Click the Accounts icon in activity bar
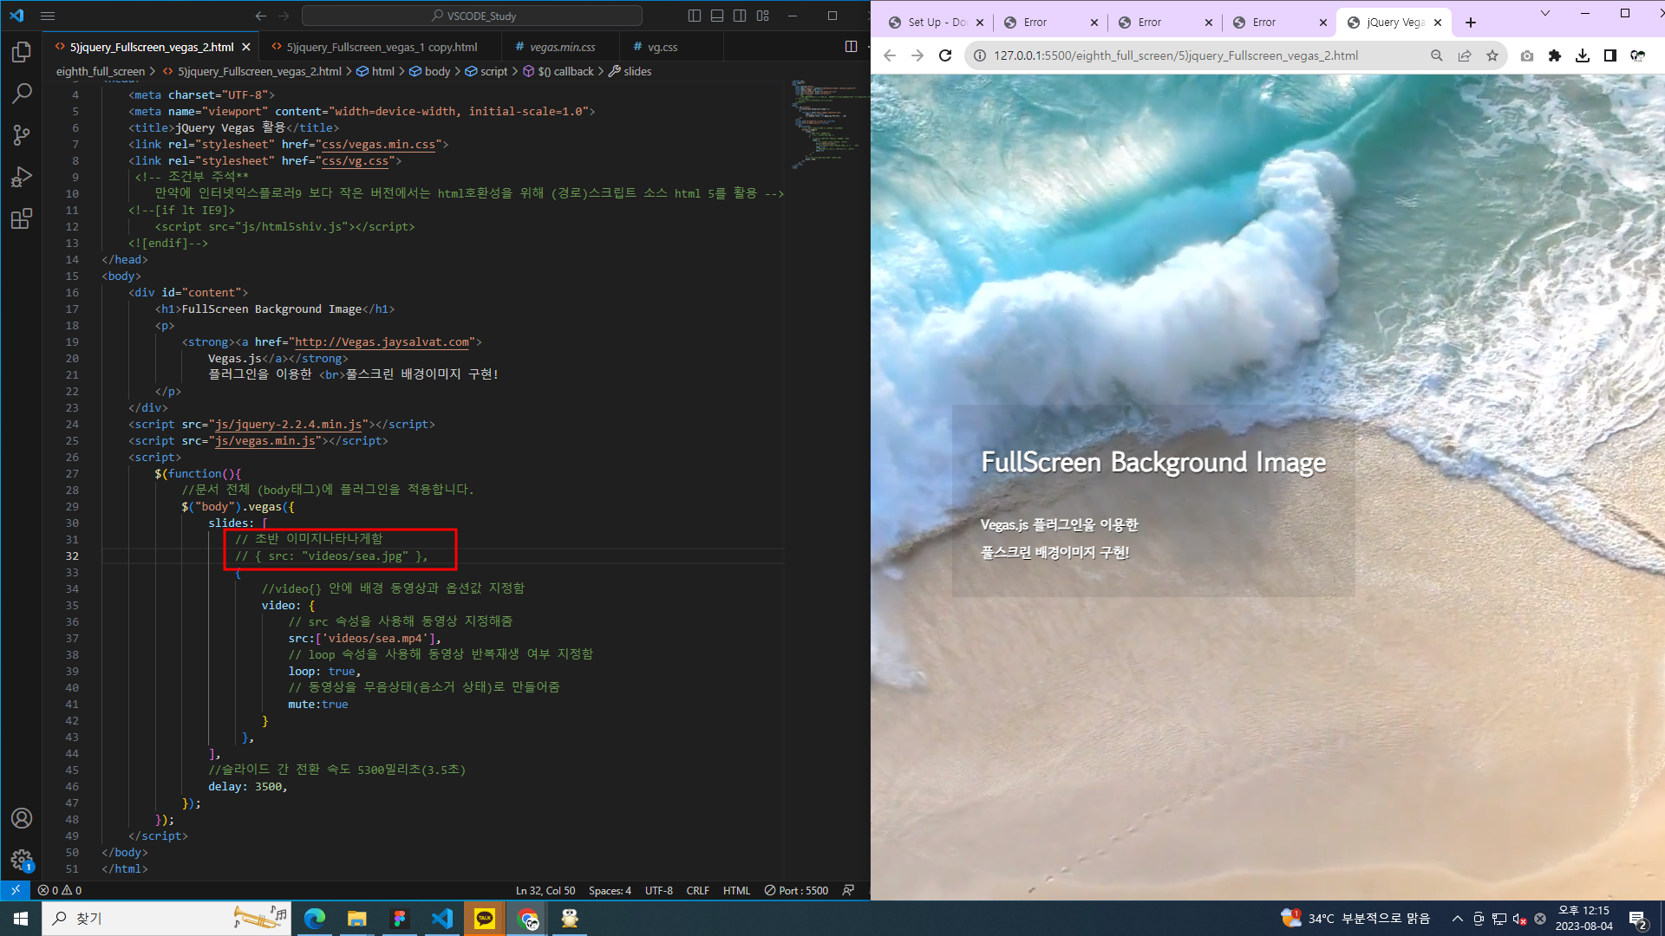The image size is (1665, 936). tap(22, 818)
